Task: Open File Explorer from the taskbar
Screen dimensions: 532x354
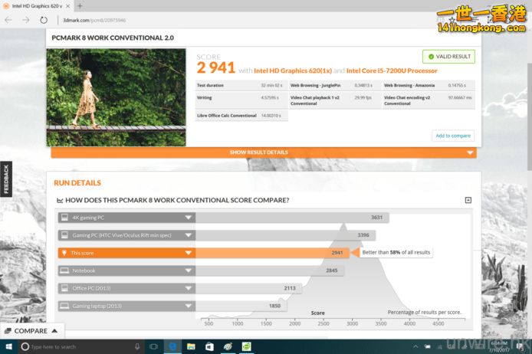Action: click(x=191, y=346)
